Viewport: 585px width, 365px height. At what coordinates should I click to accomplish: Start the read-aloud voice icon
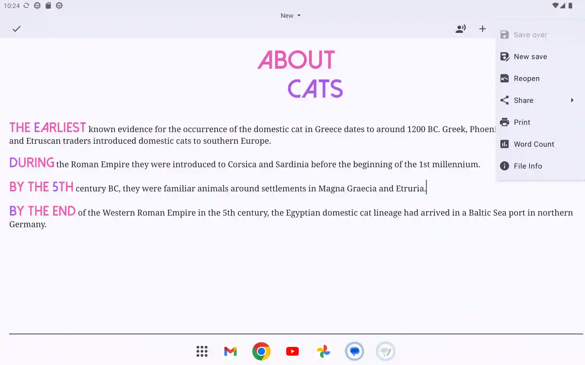click(460, 29)
